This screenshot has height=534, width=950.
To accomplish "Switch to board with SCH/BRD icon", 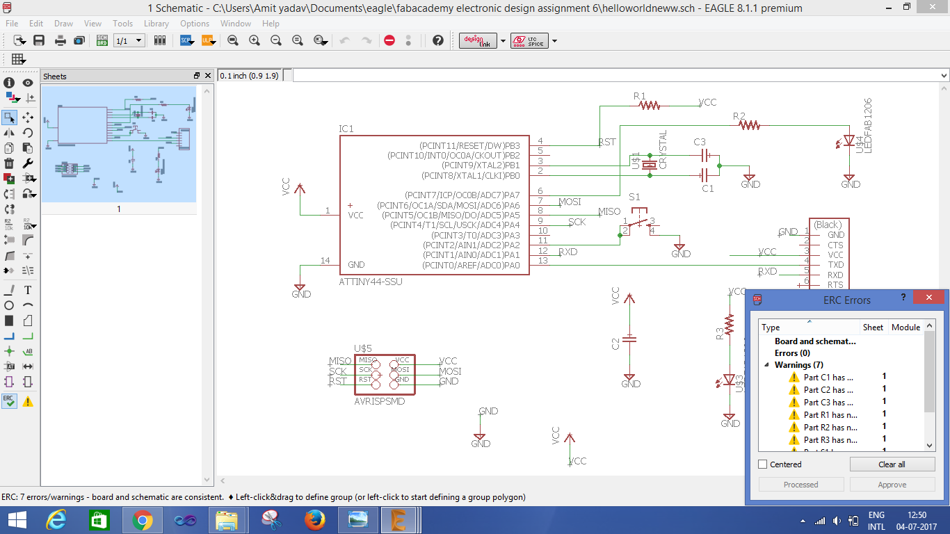I will point(102,40).
